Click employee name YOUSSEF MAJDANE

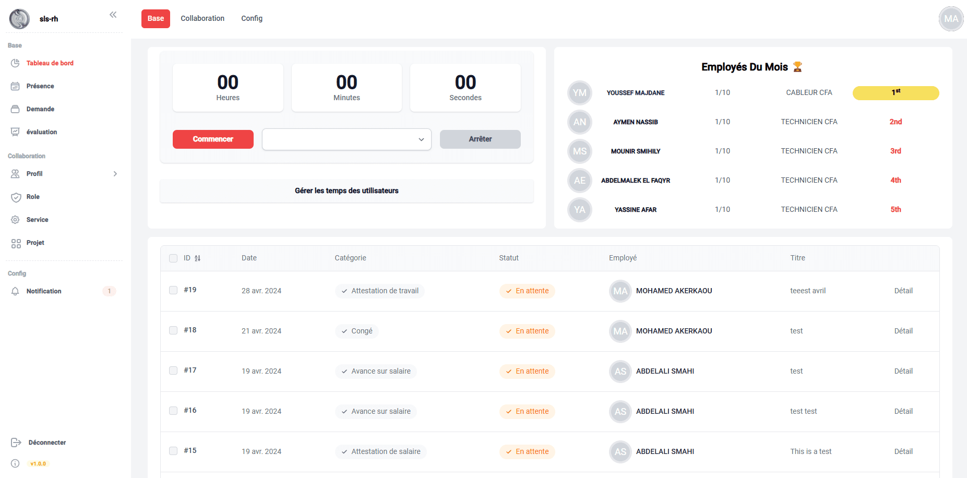(635, 93)
